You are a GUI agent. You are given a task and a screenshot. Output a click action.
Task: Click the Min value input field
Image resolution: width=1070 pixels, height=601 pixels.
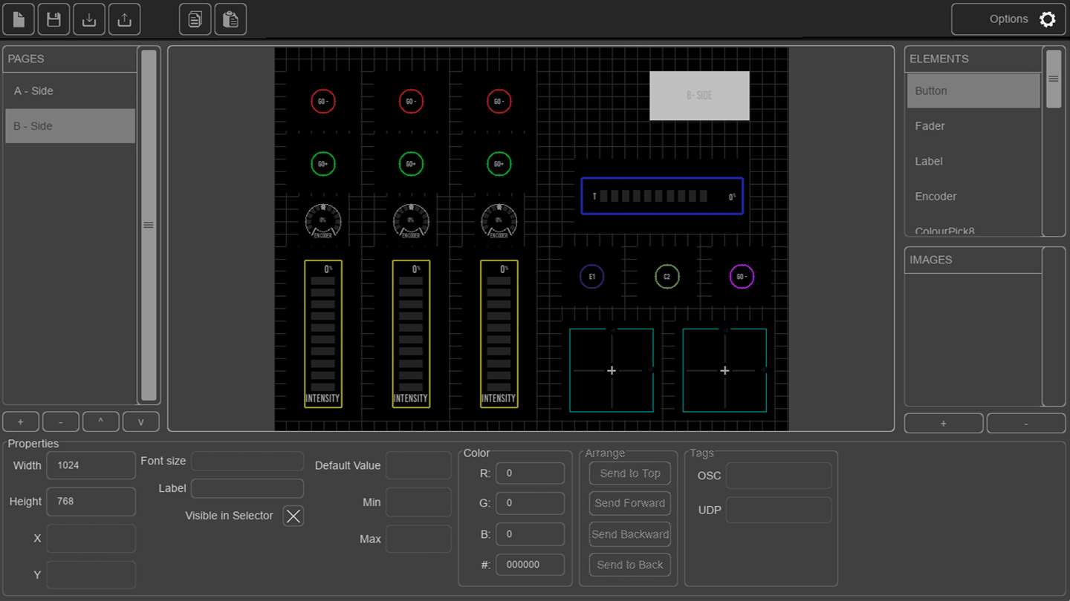pos(418,502)
